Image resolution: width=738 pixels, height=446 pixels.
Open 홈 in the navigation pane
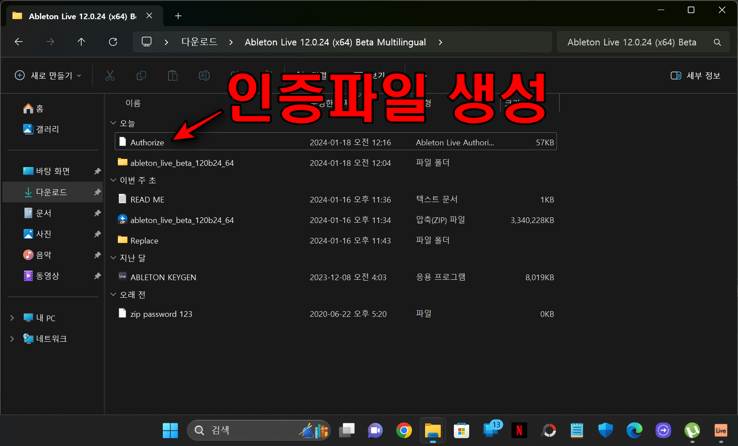pyautogui.click(x=34, y=108)
